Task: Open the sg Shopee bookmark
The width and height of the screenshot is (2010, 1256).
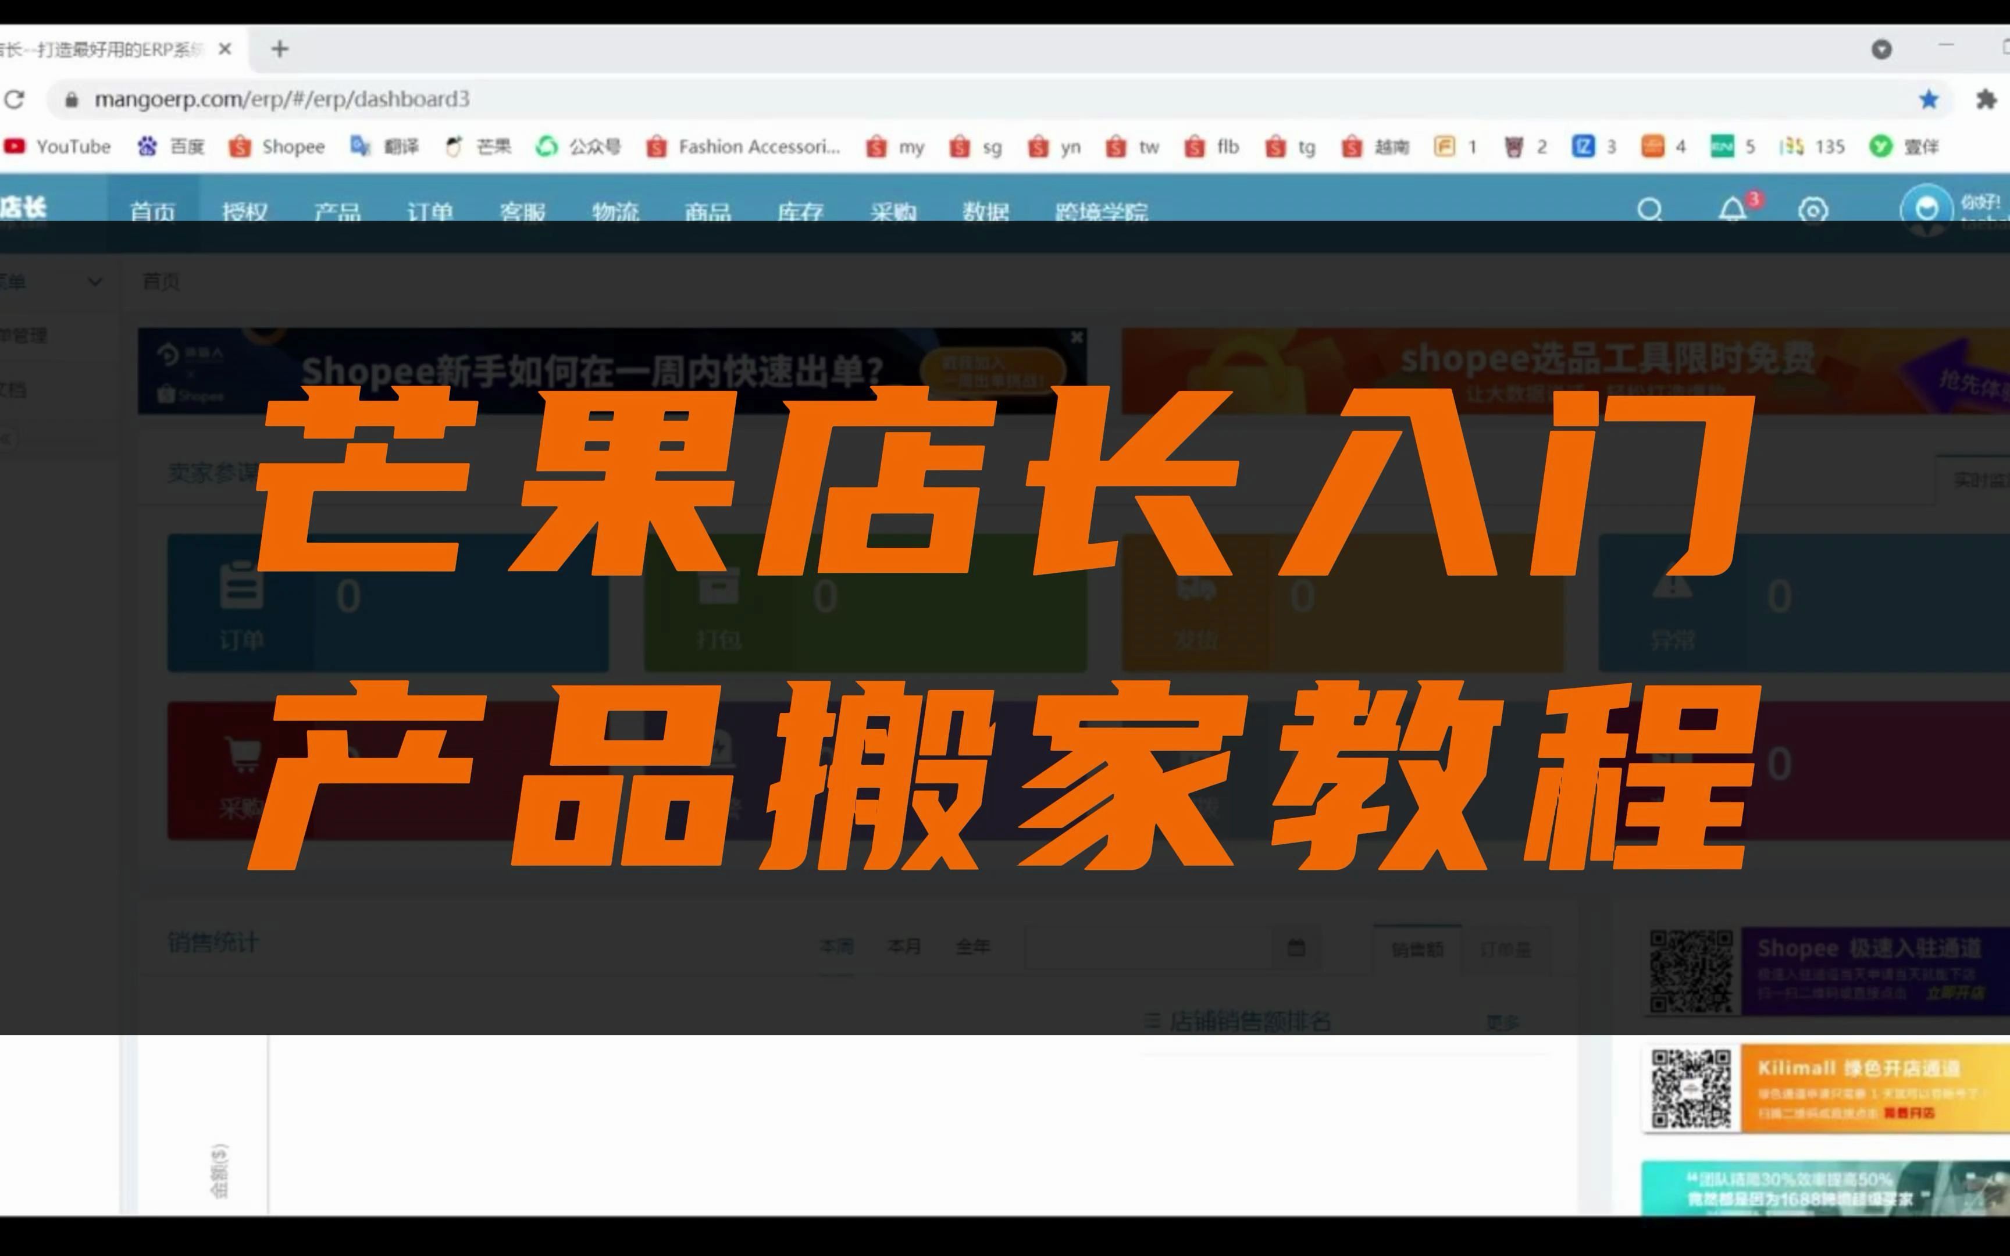Action: (x=976, y=147)
